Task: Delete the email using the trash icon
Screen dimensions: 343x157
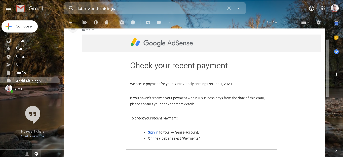Action: click(107, 22)
